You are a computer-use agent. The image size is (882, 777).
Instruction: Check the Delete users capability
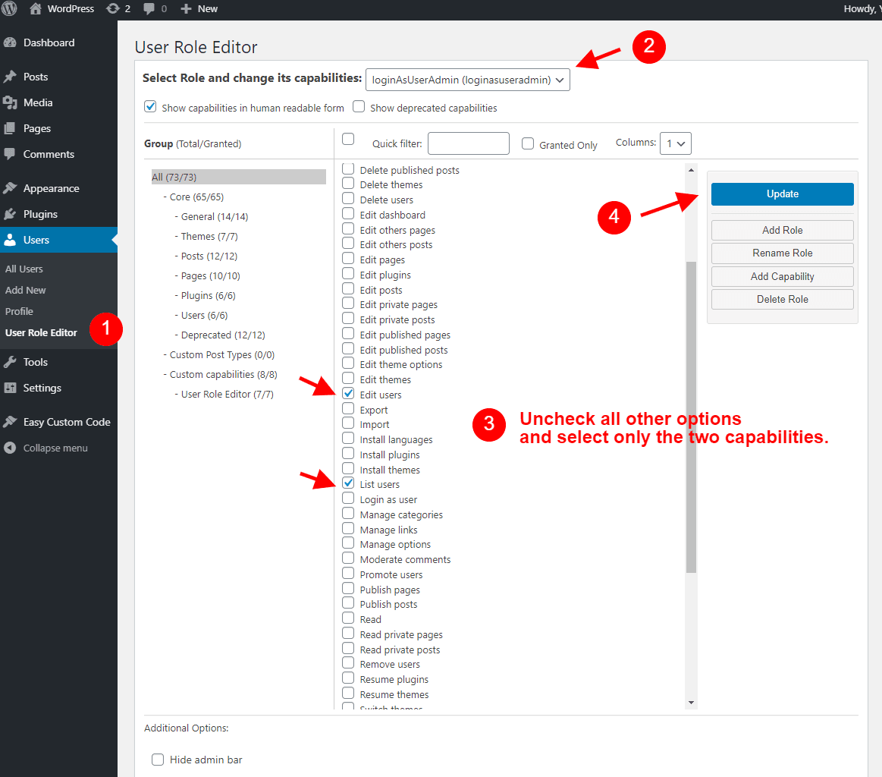pyautogui.click(x=348, y=198)
